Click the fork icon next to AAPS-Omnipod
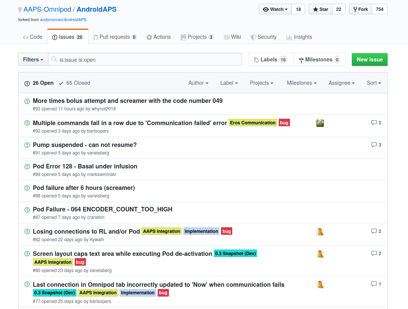408x309 pixels. (20, 10)
